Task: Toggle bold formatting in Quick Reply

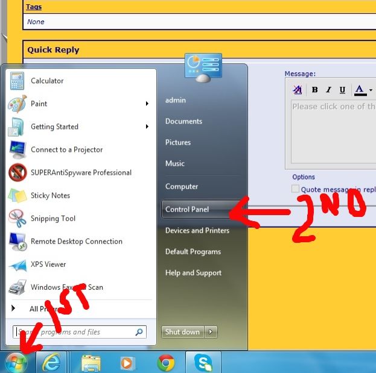Action: pyautogui.click(x=314, y=90)
